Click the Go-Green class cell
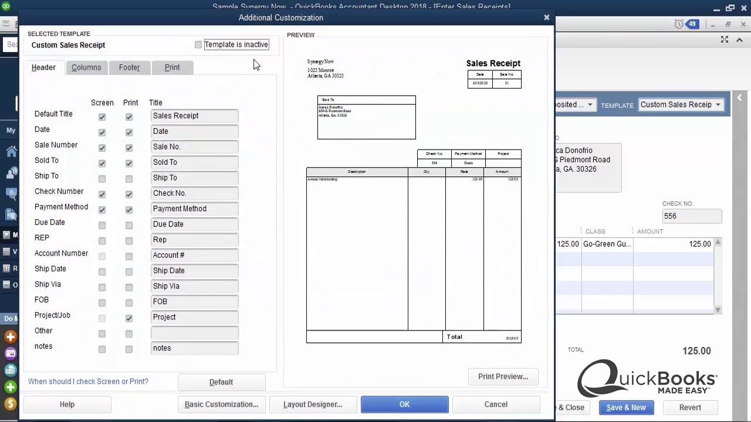This screenshot has width=751, height=422. tap(607, 244)
